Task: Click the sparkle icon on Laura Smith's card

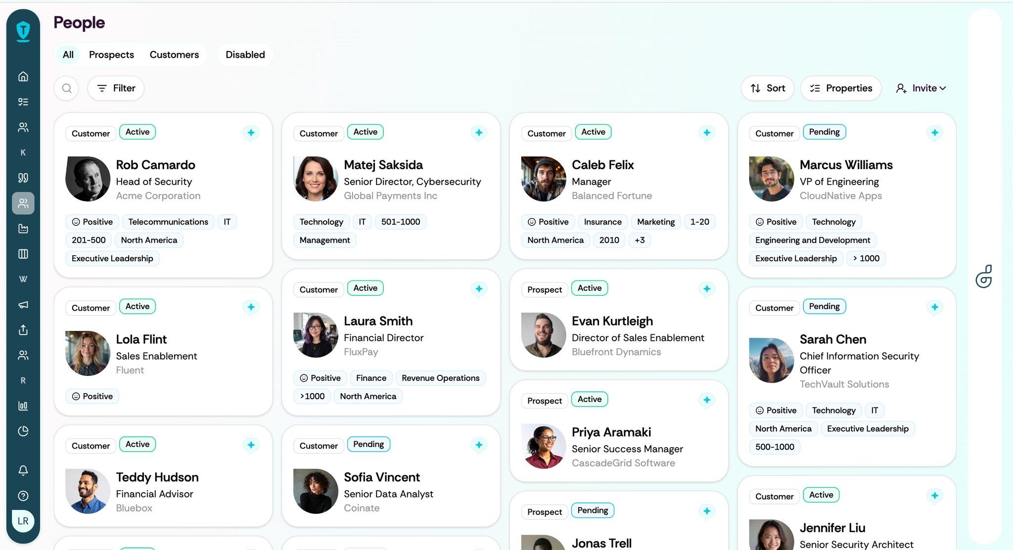Action: [x=479, y=289]
